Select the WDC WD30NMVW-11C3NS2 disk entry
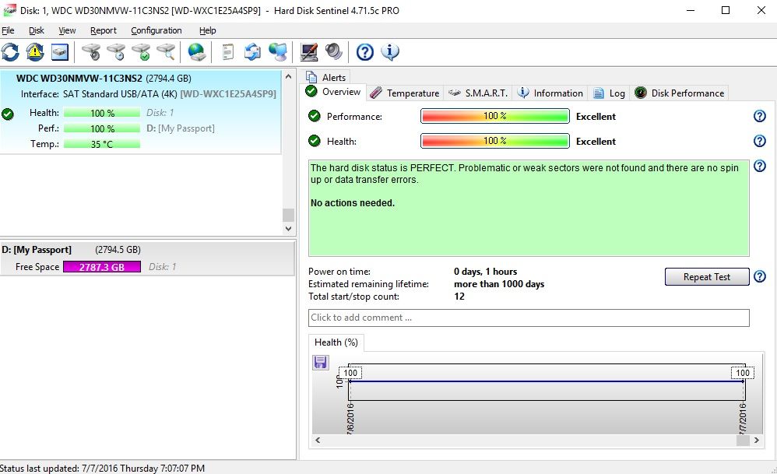The width and height of the screenshot is (777, 474). point(140,112)
